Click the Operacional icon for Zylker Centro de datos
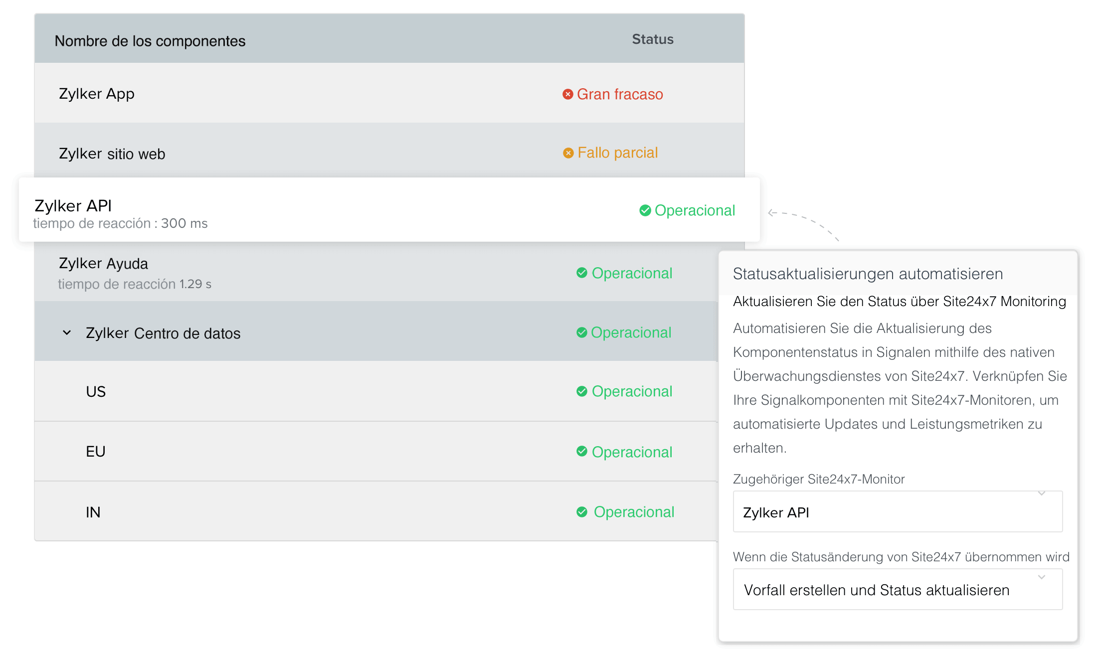The width and height of the screenshot is (1097, 655). 581,332
